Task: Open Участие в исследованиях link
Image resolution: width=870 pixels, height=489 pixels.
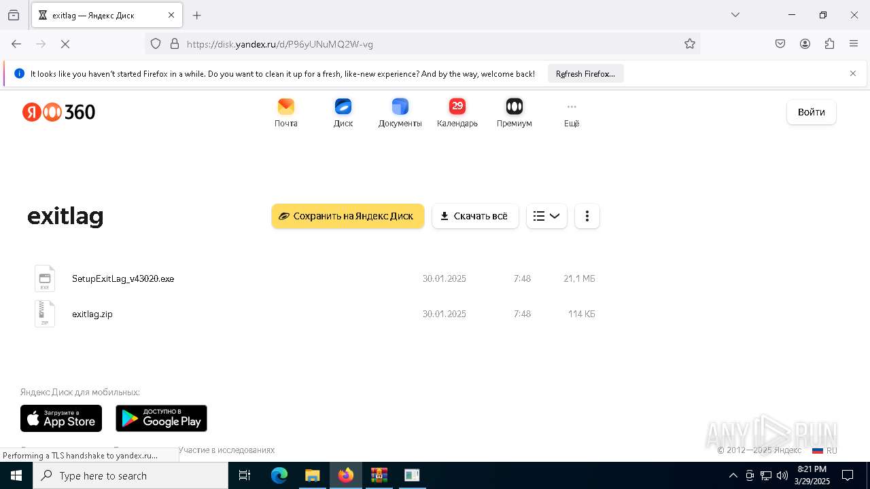Action: pyautogui.click(x=226, y=450)
